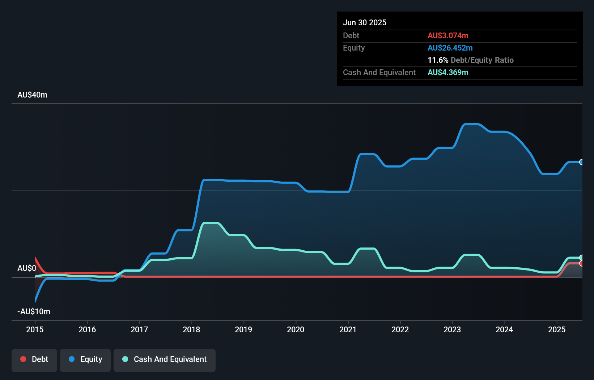
Task: Click the AU$4.369m cash value link
Action: point(448,72)
